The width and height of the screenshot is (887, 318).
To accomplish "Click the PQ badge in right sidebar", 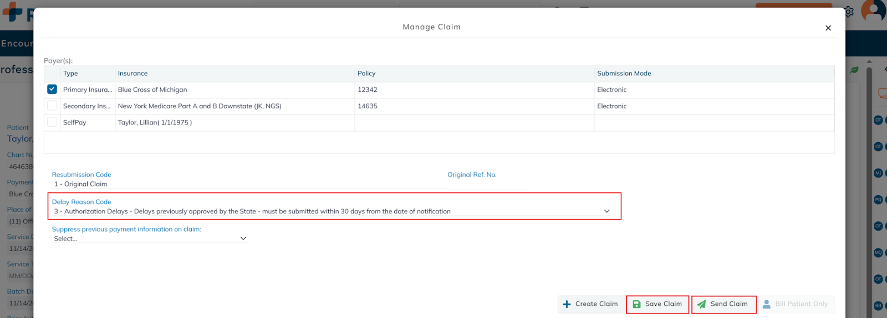I will click(x=878, y=200).
